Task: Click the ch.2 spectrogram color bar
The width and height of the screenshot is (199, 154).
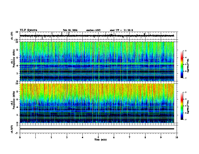Action: point(182,106)
